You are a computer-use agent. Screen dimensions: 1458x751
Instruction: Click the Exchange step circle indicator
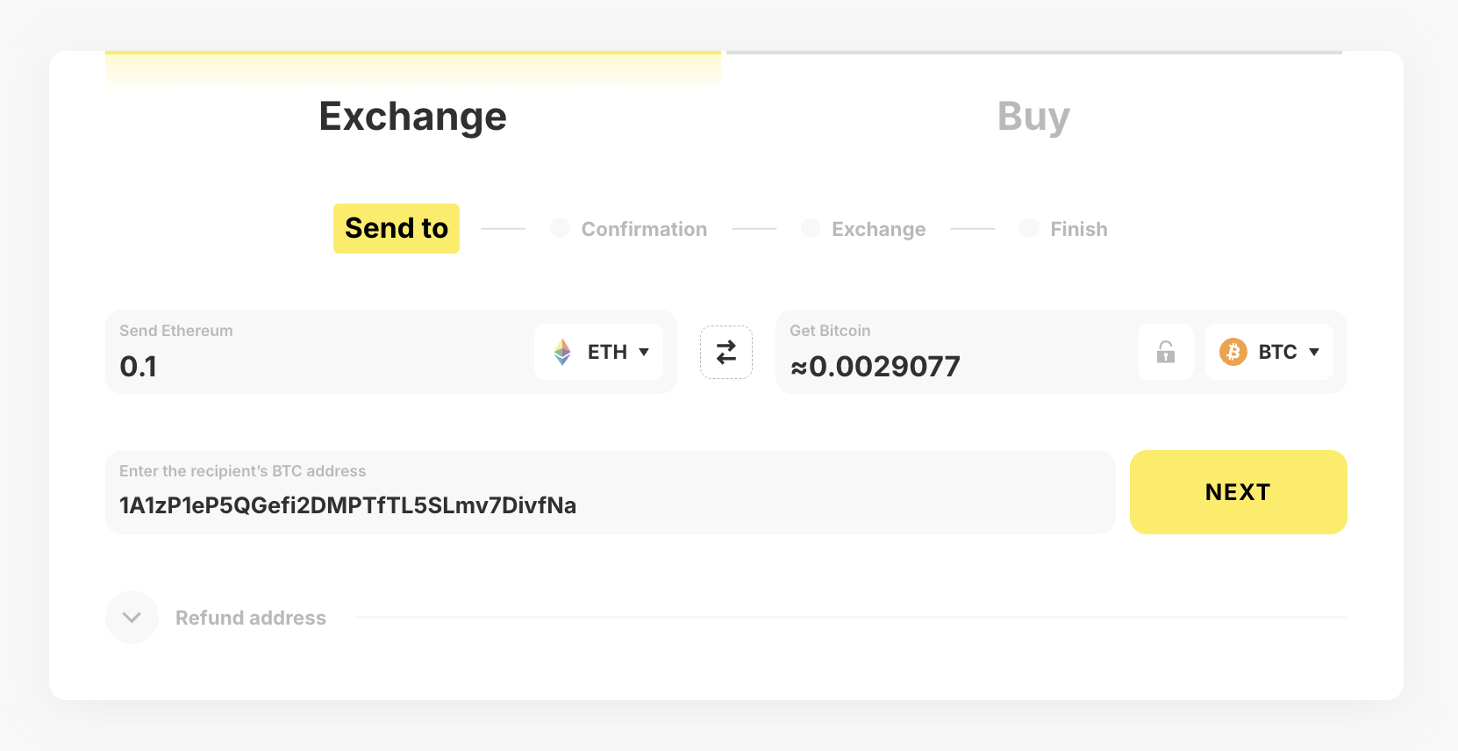811,228
